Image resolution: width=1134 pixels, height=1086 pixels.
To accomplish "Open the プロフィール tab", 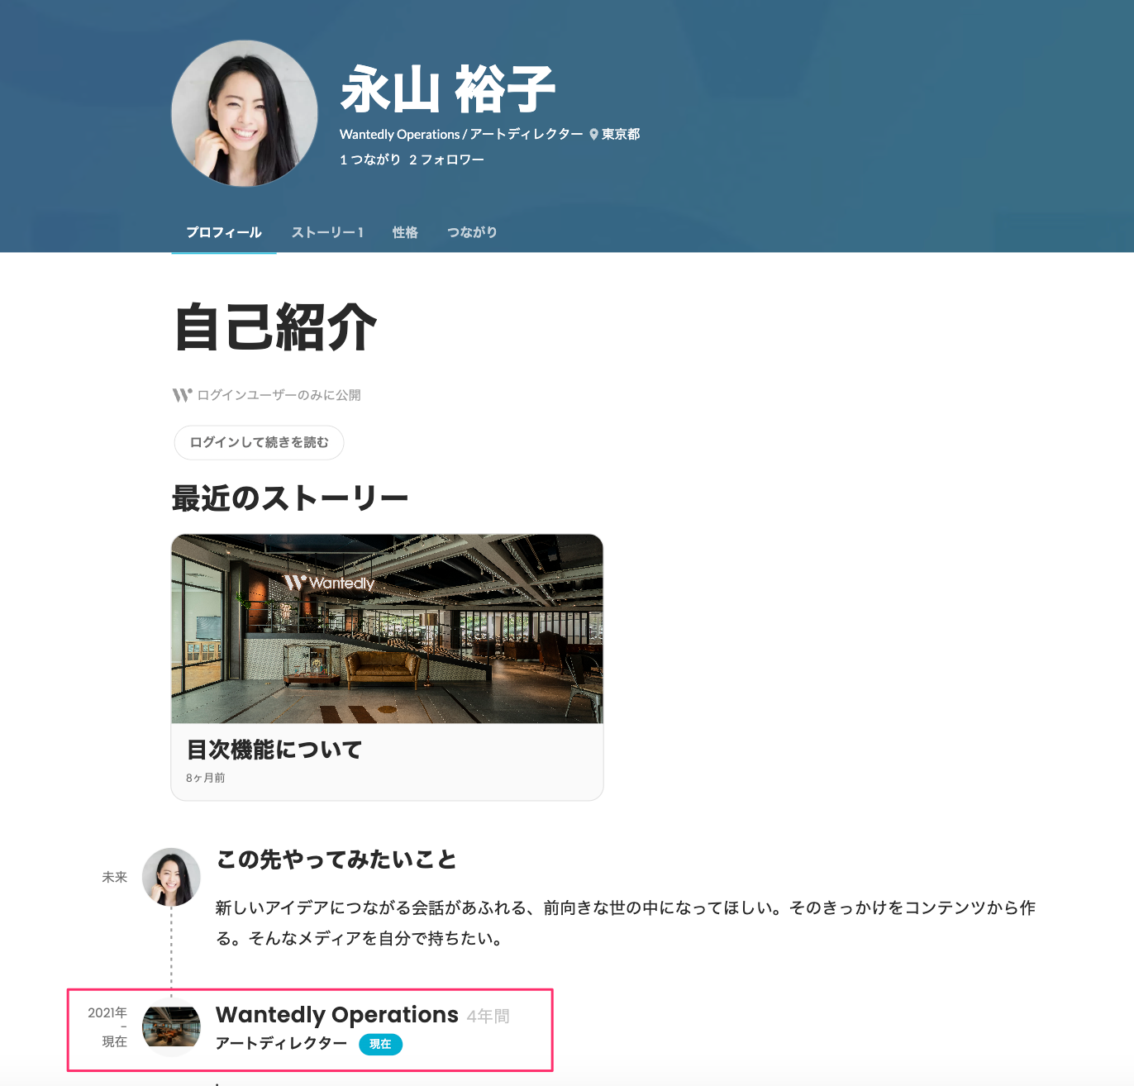I will (x=224, y=232).
